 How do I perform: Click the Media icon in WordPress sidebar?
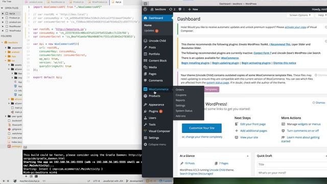[145, 67]
